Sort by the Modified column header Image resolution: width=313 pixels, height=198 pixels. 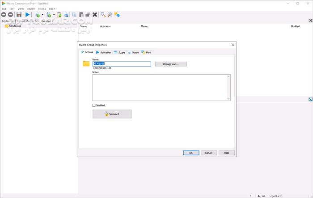[x=295, y=26]
